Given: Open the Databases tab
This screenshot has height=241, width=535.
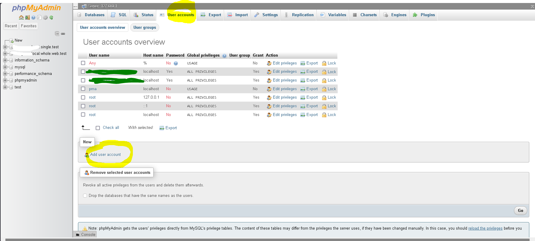Looking at the screenshot, I should [x=91, y=15].
